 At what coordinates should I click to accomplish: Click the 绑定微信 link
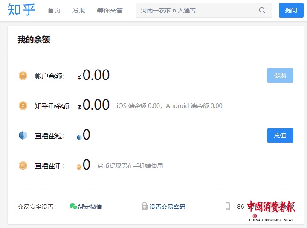click(x=90, y=207)
